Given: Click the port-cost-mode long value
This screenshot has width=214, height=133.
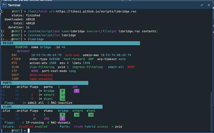Looking at the screenshot, I should click(72, 71).
